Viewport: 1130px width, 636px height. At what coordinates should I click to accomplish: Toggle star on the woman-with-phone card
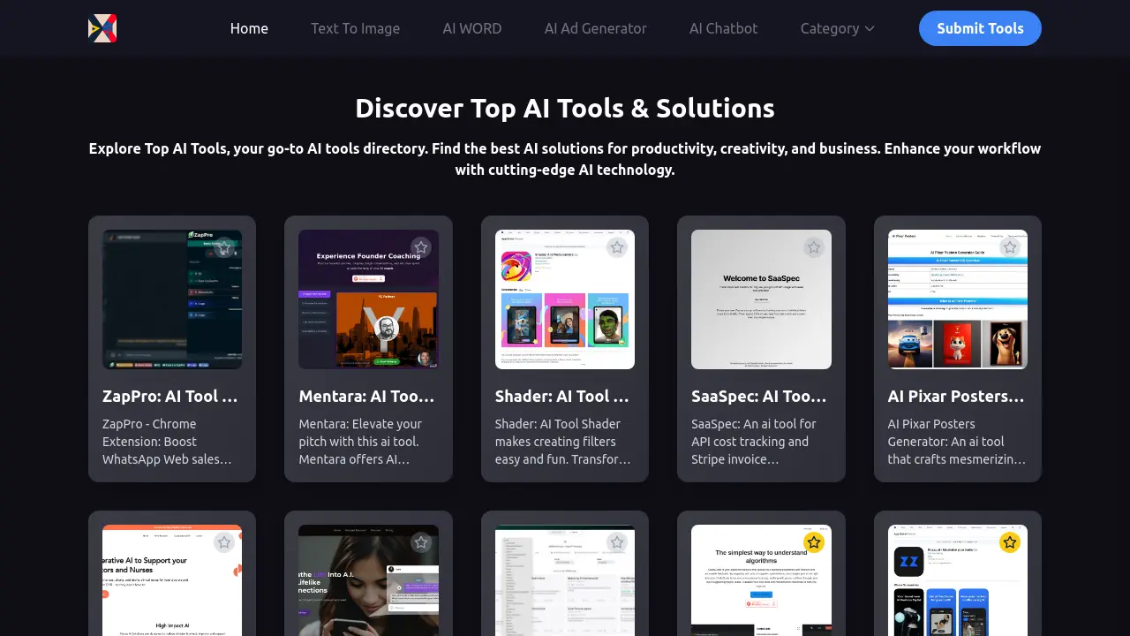point(421,542)
